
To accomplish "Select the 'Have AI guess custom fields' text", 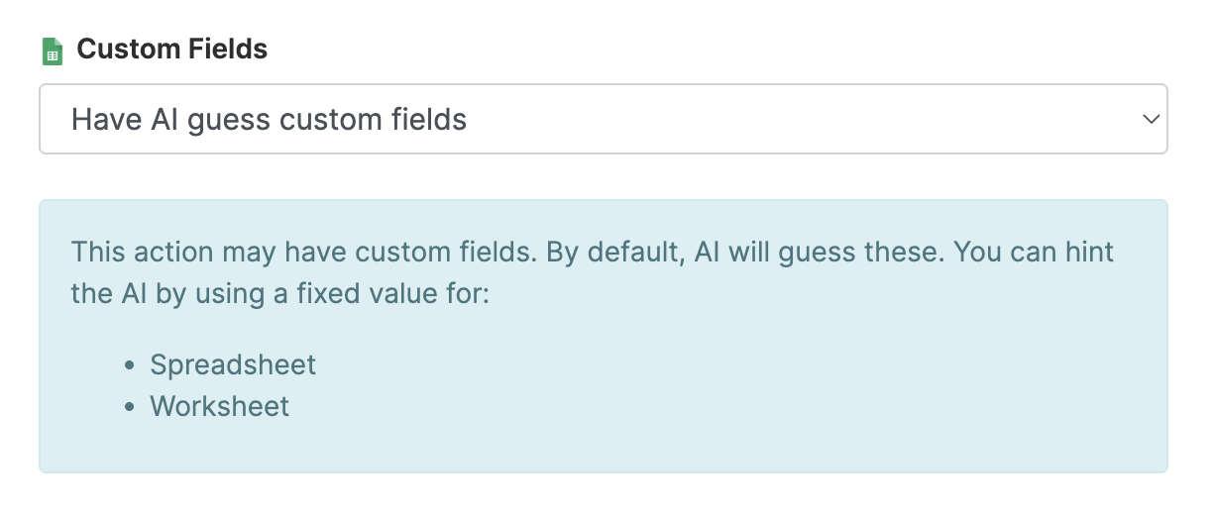I will pyautogui.click(x=269, y=120).
